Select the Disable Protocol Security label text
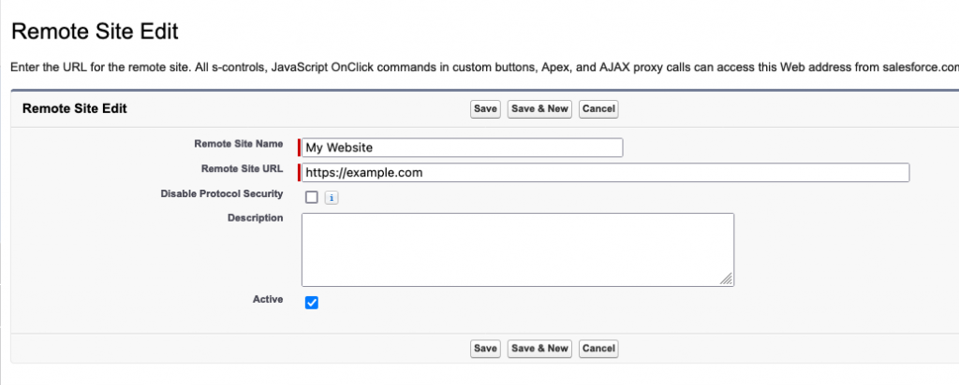Image resolution: width=959 pixels, height=385 pixels. tap(221, 193)
